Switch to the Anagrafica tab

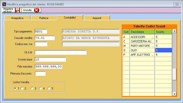[17, 18]
